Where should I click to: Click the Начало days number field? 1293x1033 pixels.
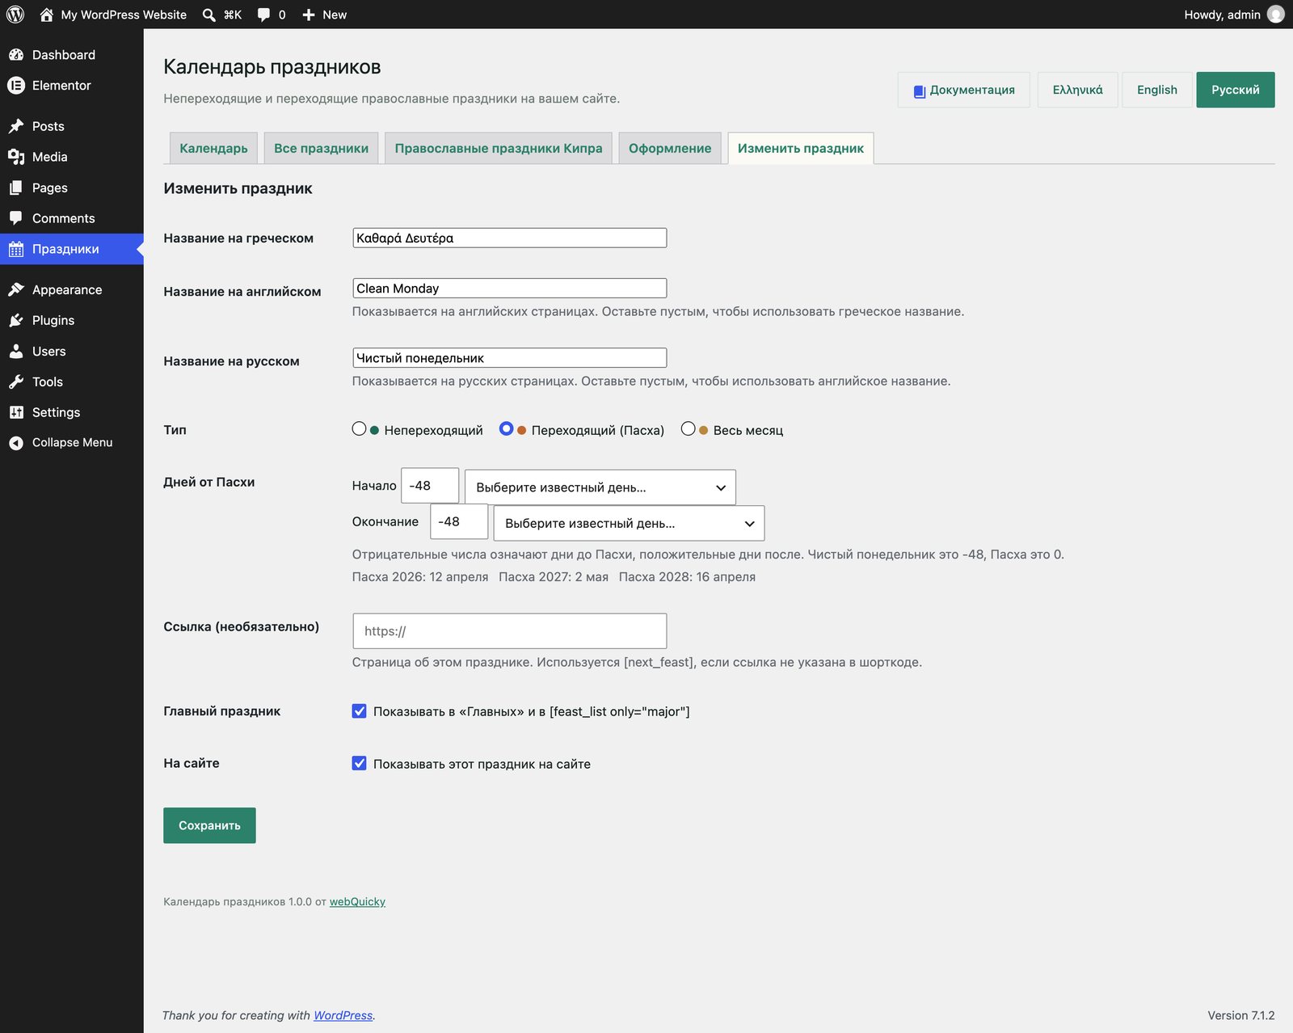pos(430,486)
